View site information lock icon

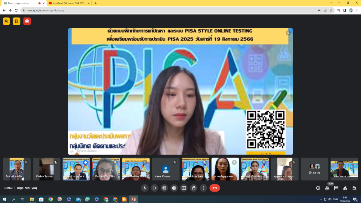point(24,10)
